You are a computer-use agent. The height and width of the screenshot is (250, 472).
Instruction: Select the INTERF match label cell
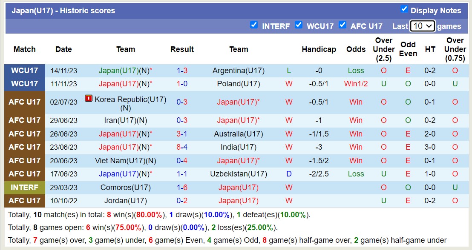pyautogui.click(x=25, y=187)
